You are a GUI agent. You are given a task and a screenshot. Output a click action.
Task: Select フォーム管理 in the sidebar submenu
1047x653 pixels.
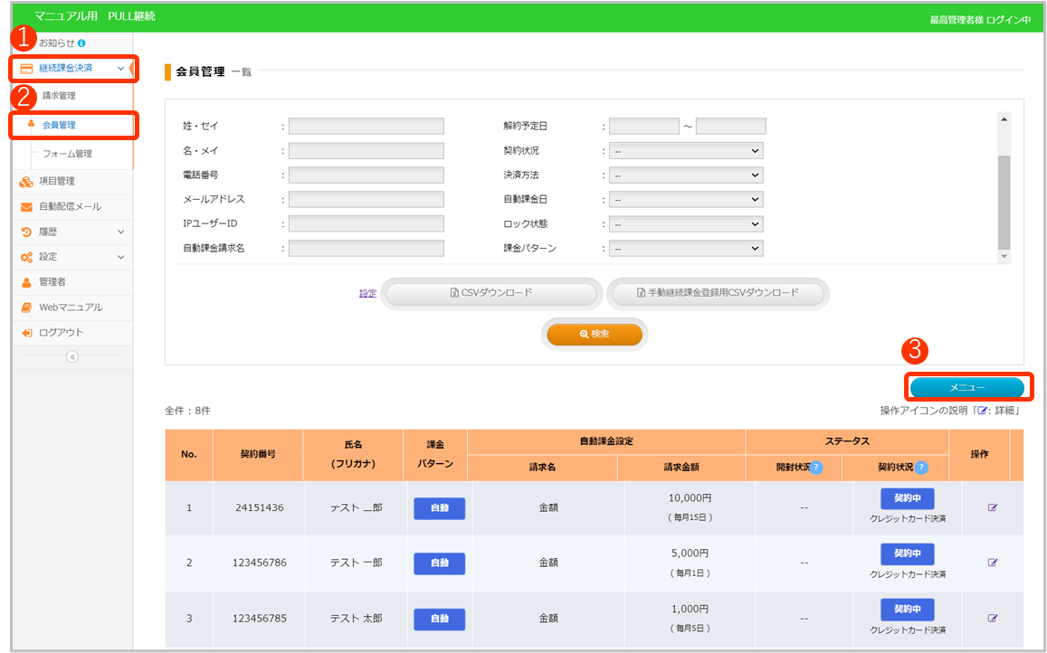(67, 154)
